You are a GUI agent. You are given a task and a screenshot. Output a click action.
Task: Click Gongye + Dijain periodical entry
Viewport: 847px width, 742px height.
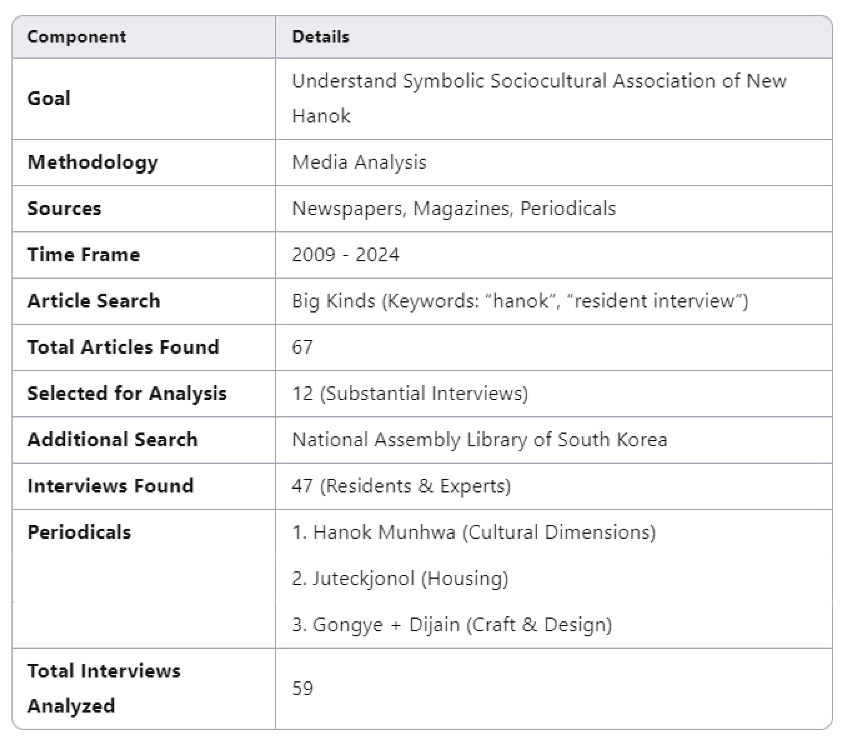click(x=451, y=625)
